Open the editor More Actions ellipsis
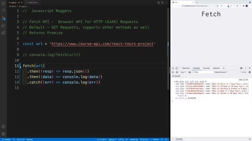Viewport: 252px width, 141px height. [x=166, y=2]
